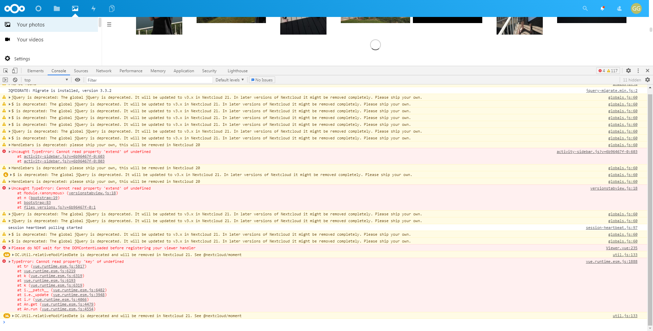Viewport: 653px width, 331px height.
Task: Open the top context dropdown
Action: pos(46,80)
